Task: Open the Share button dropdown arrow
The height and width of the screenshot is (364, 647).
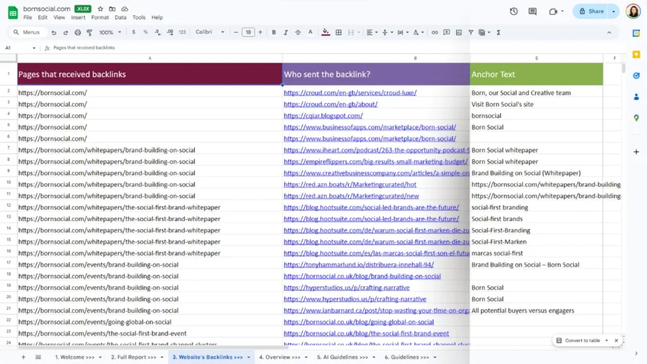Action: pos(614,11)
